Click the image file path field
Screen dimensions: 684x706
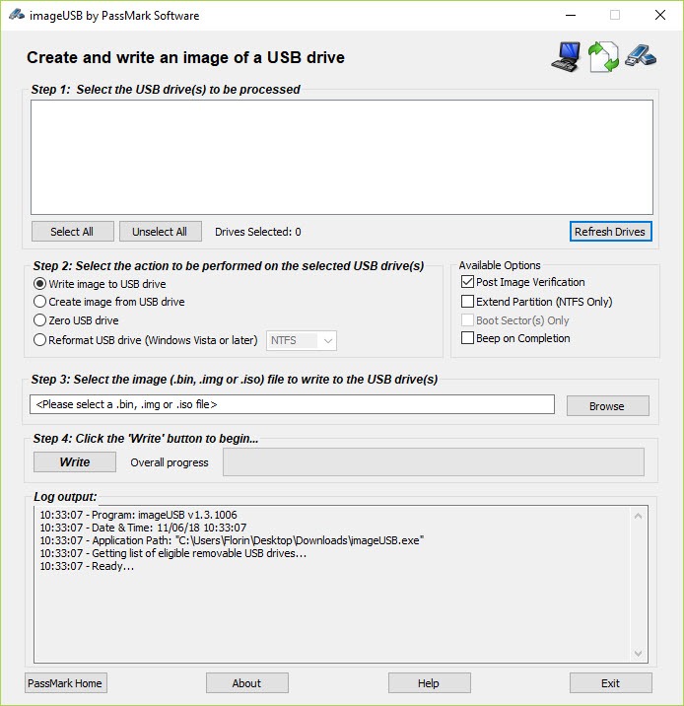[292, 404]
